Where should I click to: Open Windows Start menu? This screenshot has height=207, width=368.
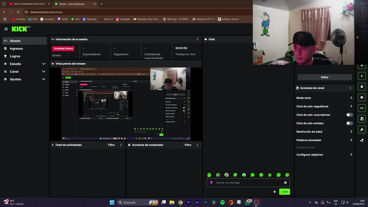click(x=112, y=202)
